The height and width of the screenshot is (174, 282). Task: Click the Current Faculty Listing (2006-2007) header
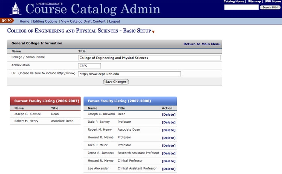pyautogui.click(x=45, y=101)
